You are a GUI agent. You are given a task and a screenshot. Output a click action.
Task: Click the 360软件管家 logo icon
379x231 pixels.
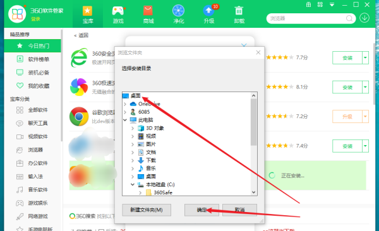pos(17,14)
